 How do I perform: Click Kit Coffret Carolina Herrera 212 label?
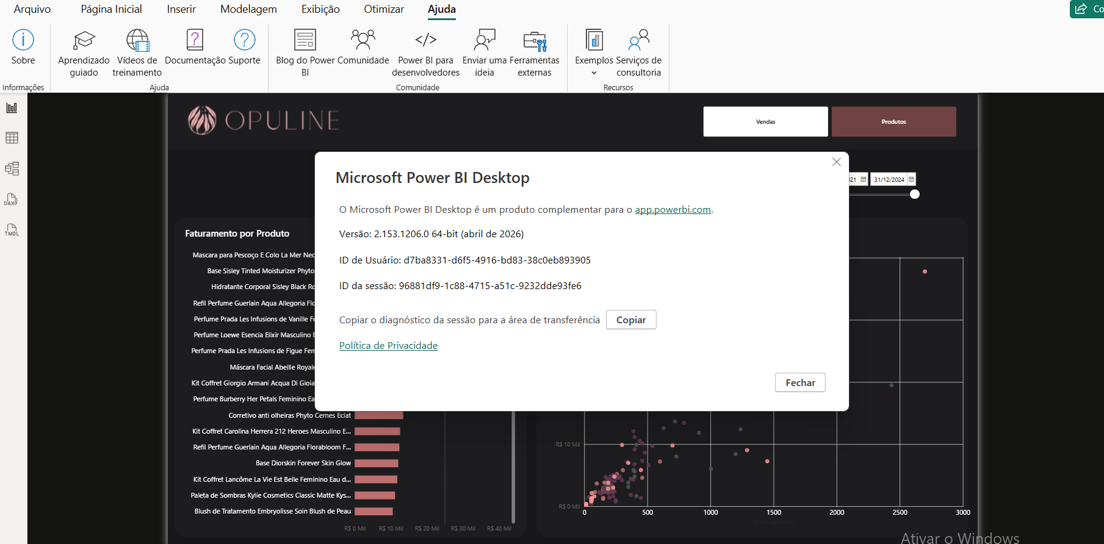tap(272, 431)
